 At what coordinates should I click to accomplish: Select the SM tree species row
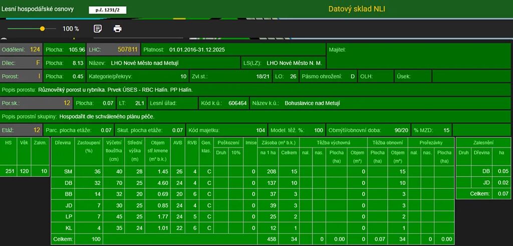pyautogui.click(x=68, y=171)
